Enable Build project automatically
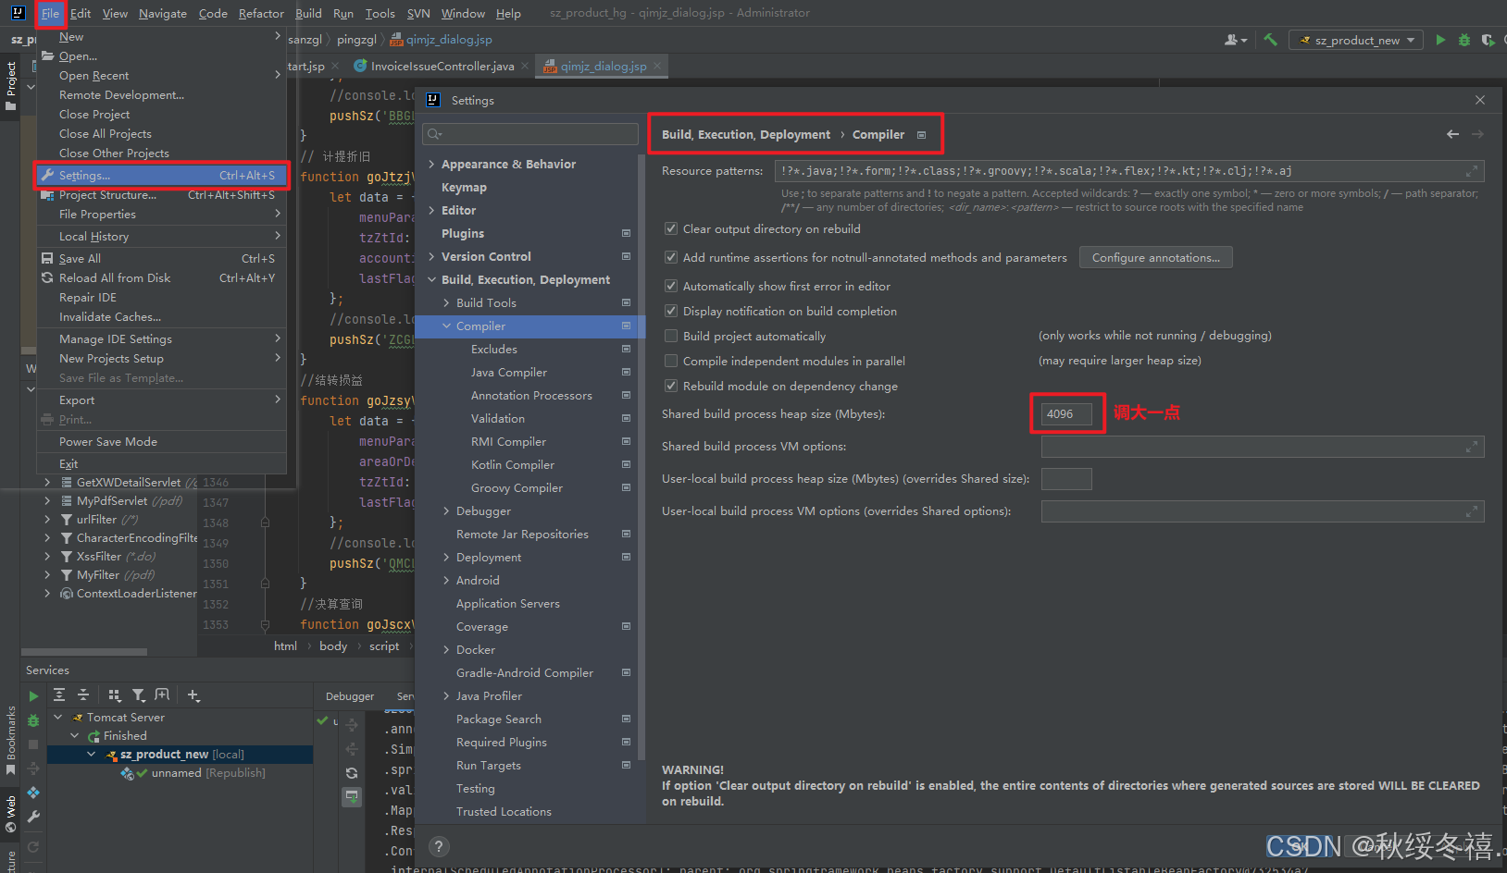1507x873 pixels. pos(670,336)
